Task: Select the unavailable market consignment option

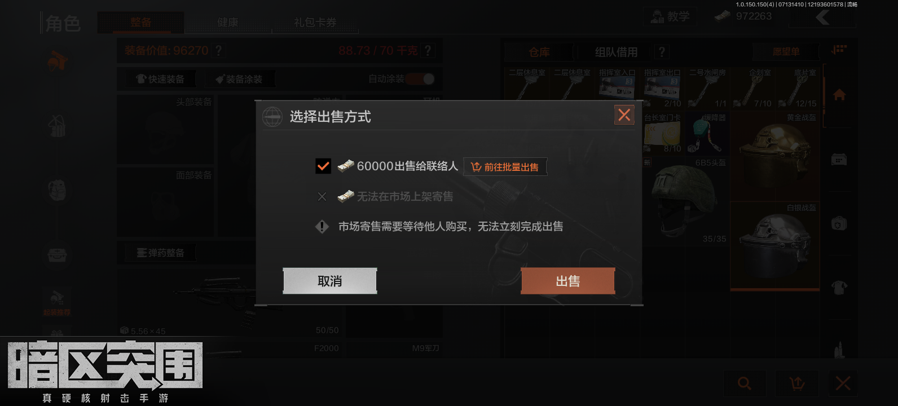Action: point(322,197)
